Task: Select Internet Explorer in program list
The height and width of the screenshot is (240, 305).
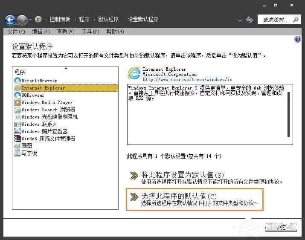Action: (x=65, y=88)
